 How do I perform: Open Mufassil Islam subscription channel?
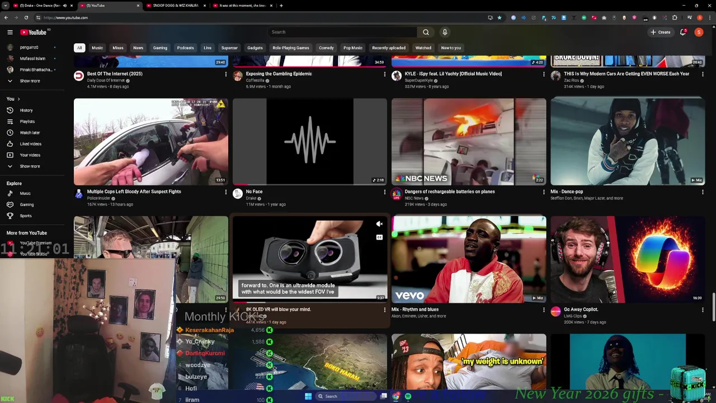(32, 59)
